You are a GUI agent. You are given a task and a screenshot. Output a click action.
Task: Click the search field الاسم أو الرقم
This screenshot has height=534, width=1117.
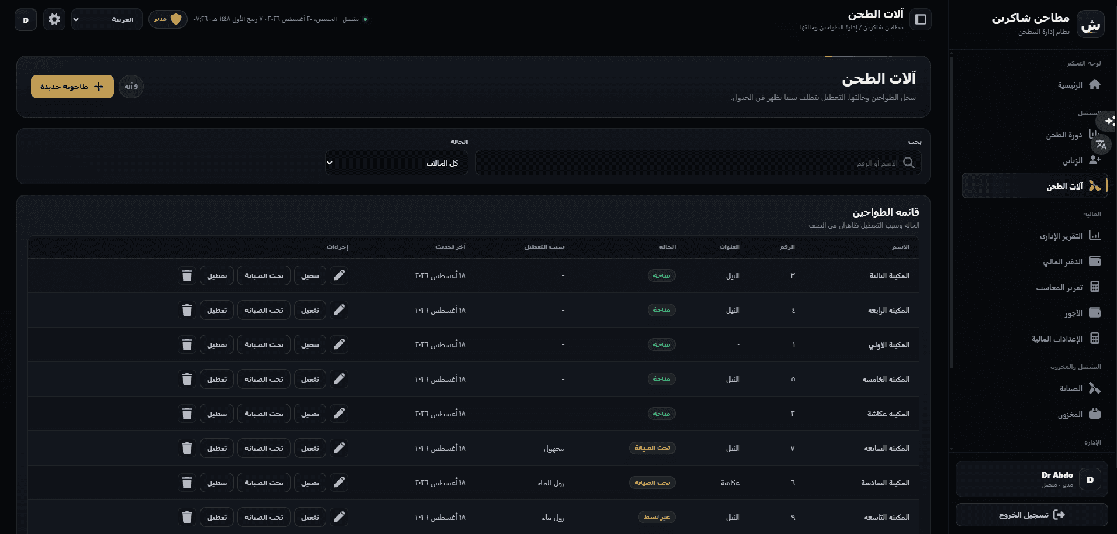click(x=698, y=163)
